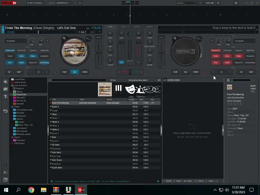The width and height of the screenshot is (260, 195).
Task: Open the ESSENTIALS layout dropdown
Action: point(64,3)
